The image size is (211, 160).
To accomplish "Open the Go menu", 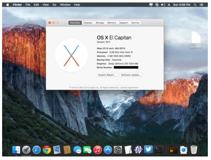I will pyautogui.click(x=55, y=5).
